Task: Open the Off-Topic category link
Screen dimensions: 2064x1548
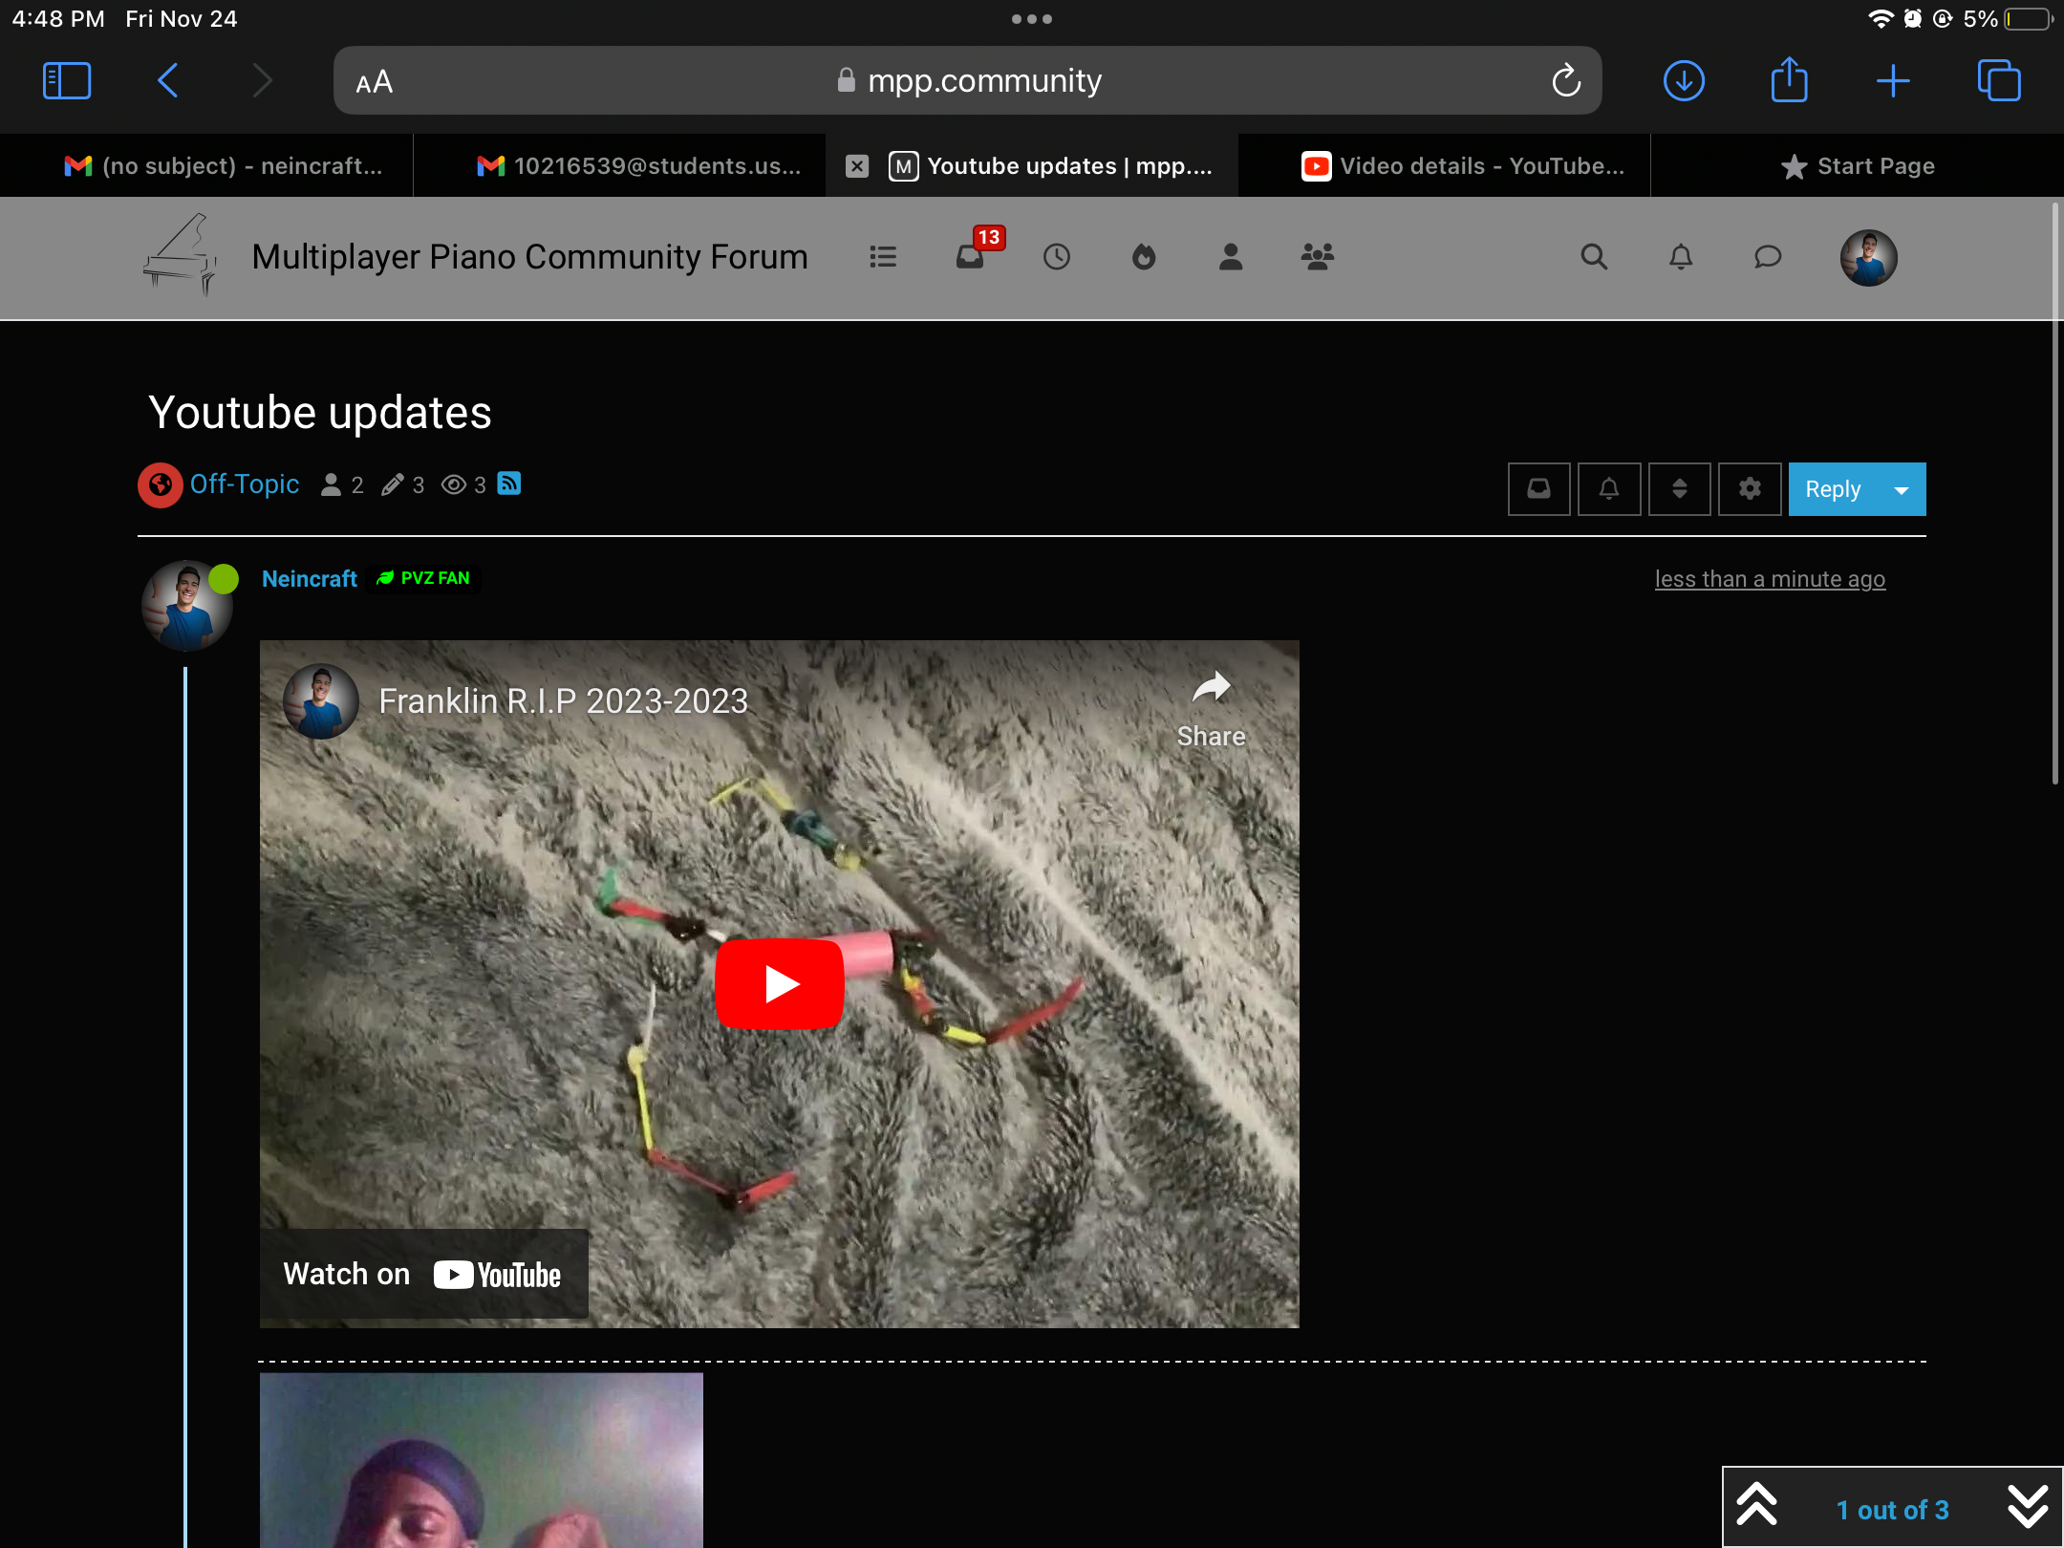Action: (245, 484)
